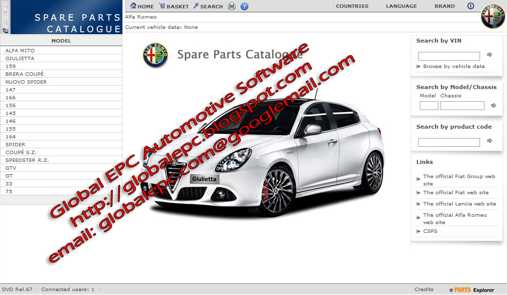Open the CSPS link
Screen dimensions: 507x295
(430, 231)
